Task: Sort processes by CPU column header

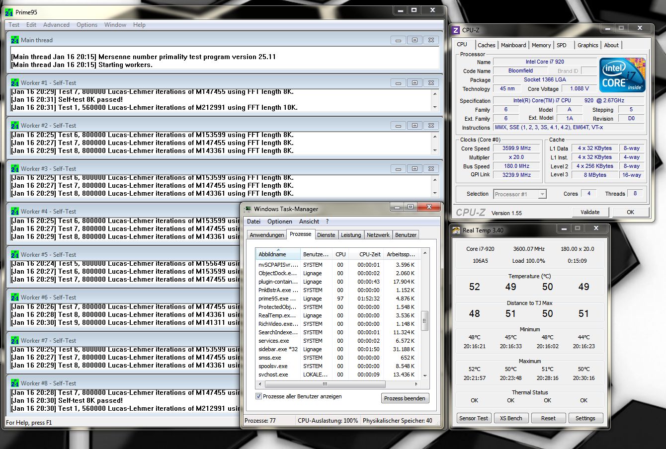Action: point(340,254)
